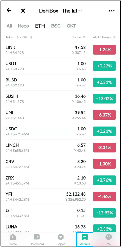Open the YFI token row
Screen dimensions: 121x247
60,197
